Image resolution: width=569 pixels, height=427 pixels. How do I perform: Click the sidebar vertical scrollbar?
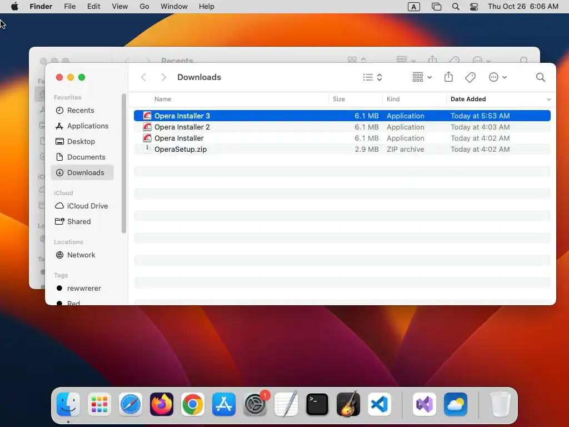pyautogui.click(x=124, y=163)
